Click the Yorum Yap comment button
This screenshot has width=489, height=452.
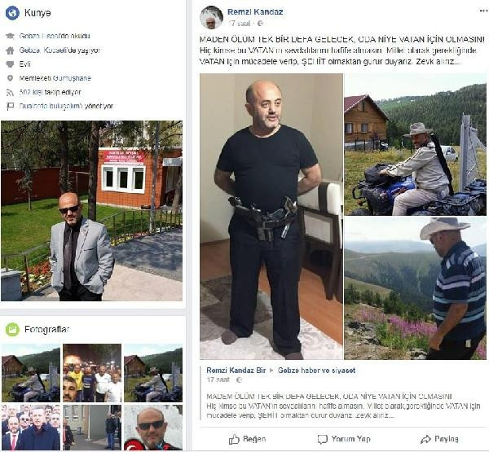344,439
